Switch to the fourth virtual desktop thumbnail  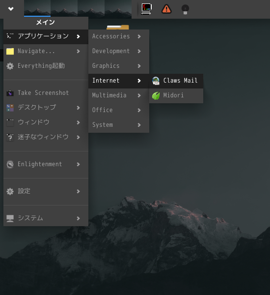[118, 8]
